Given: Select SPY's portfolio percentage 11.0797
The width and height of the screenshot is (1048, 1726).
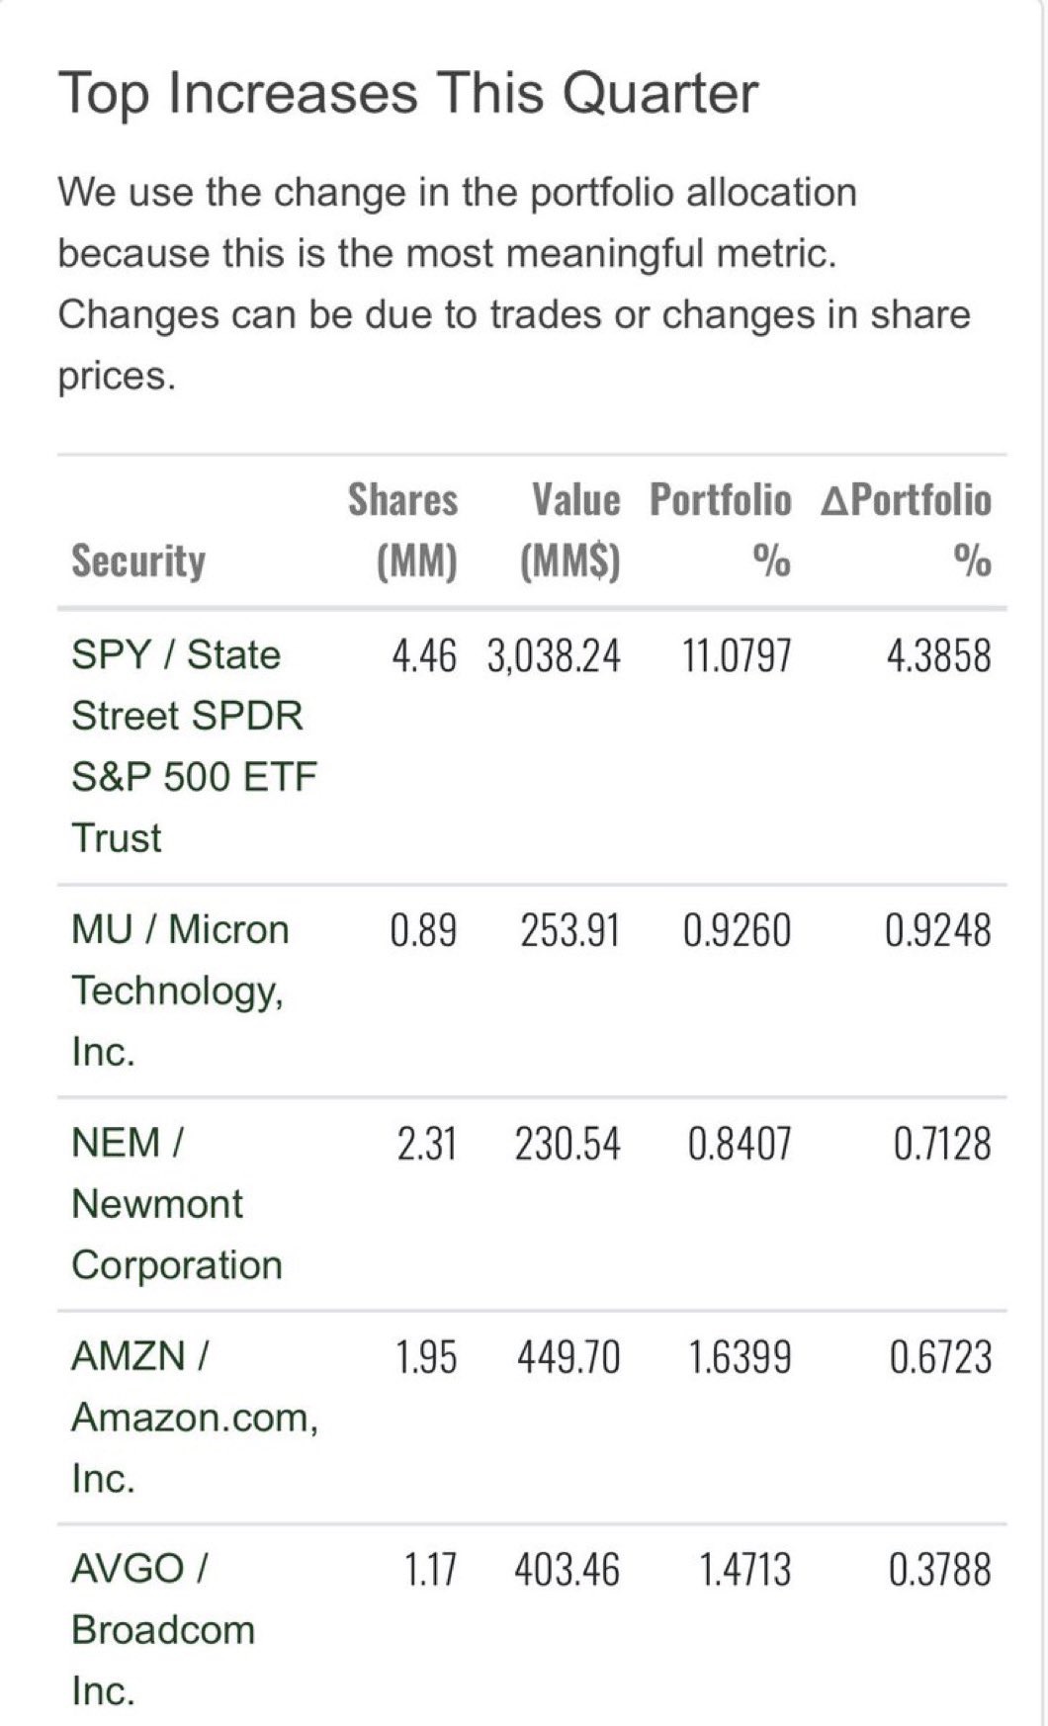Looking at the screenshot, I should point(737,655).
